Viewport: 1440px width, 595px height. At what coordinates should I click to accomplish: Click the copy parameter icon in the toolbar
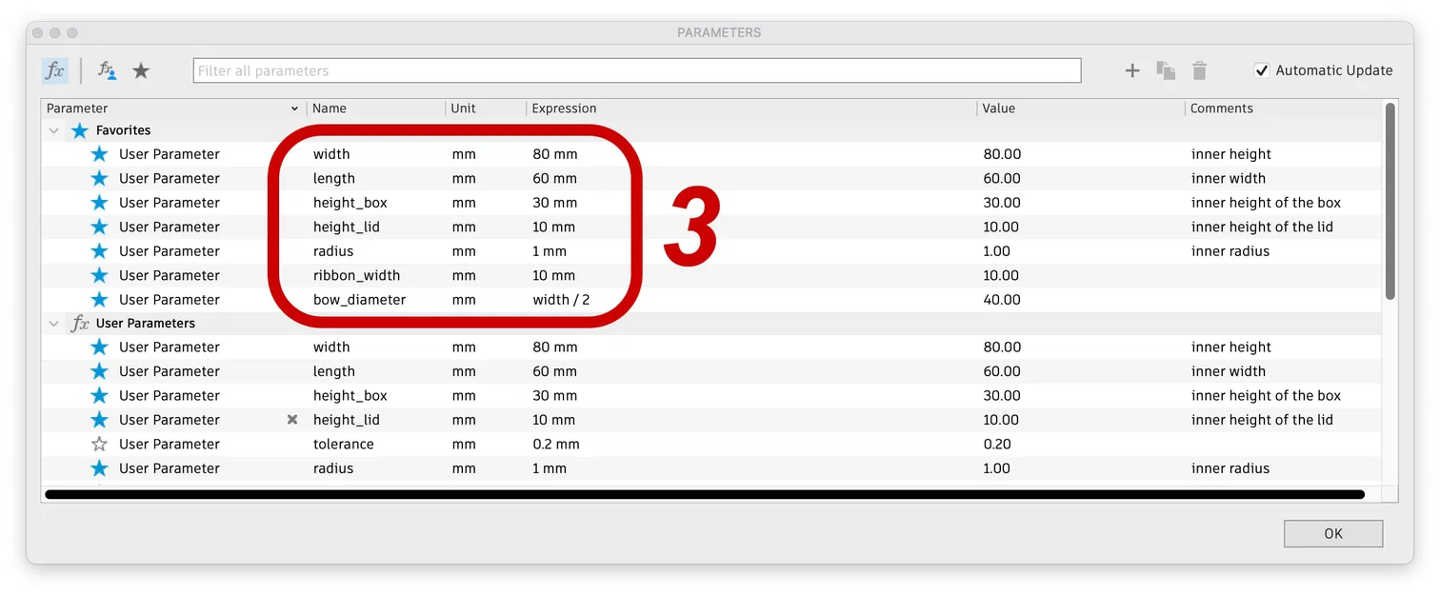click(x=1166, y=70)
